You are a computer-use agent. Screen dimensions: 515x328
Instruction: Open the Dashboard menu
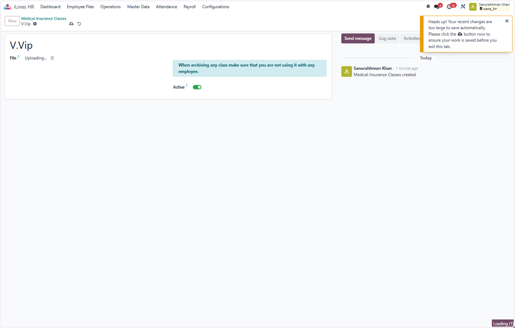[x=50, y=6]
